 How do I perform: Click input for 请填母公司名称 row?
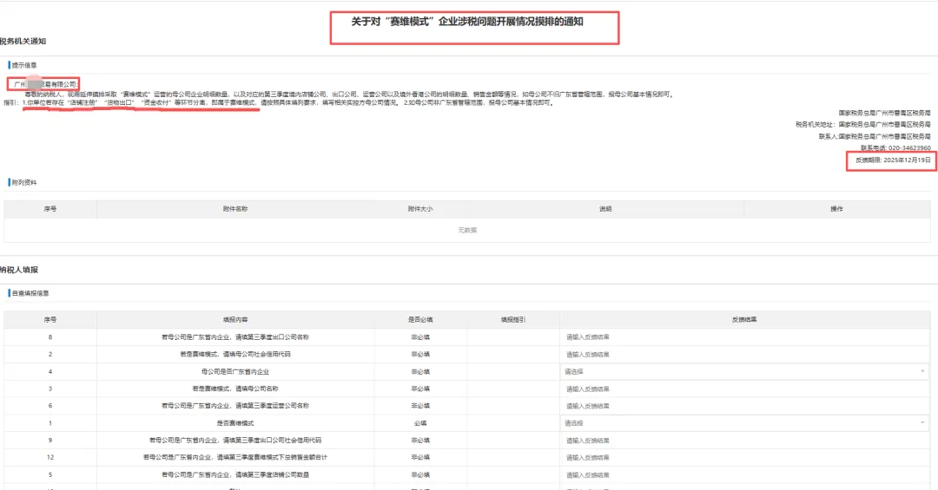[x=745, y=389]
